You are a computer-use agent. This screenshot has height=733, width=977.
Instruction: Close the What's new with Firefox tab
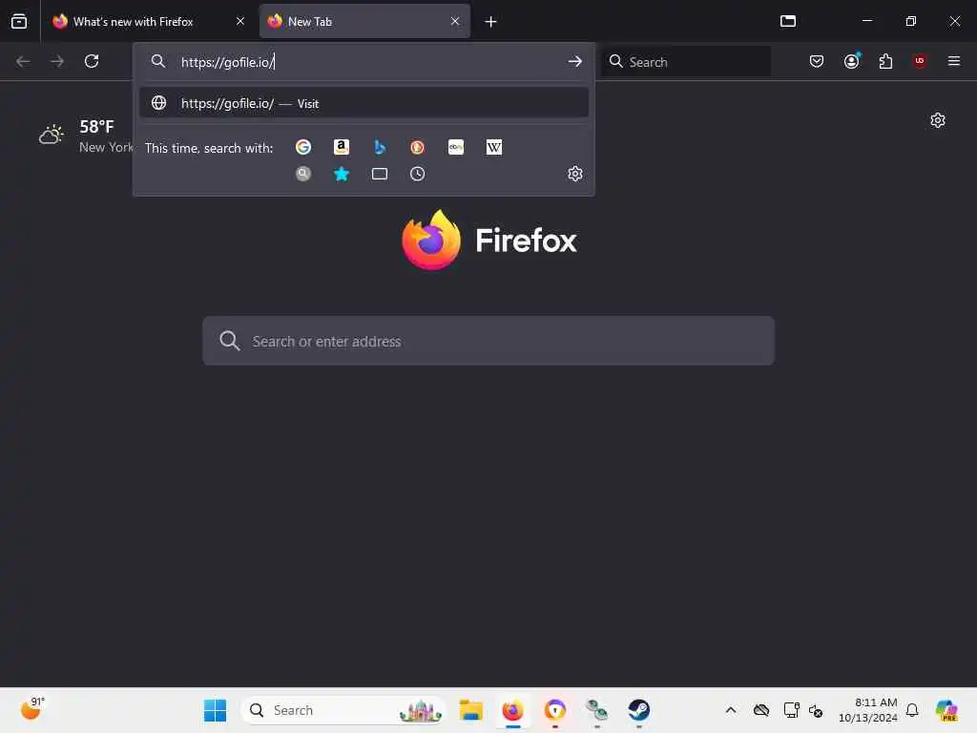[x=240, y=21]
